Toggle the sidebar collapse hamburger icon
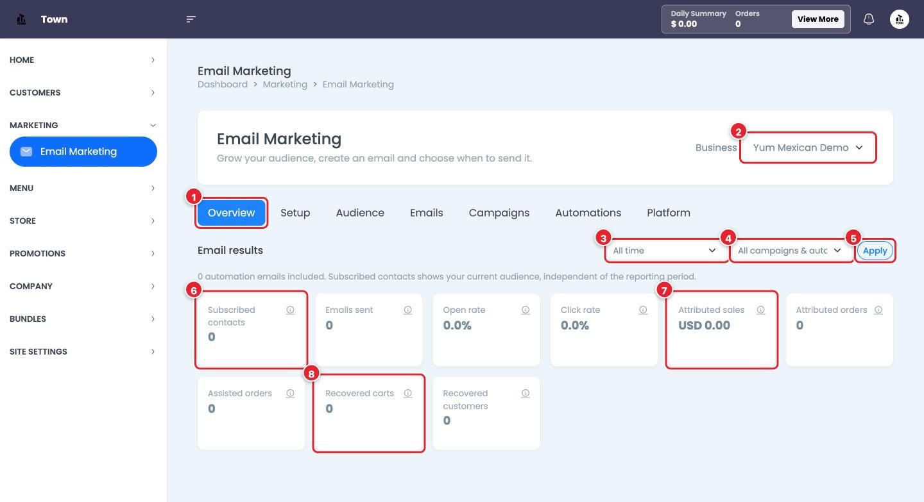Screen dimensions: 924x502 [x=191, y=19]
